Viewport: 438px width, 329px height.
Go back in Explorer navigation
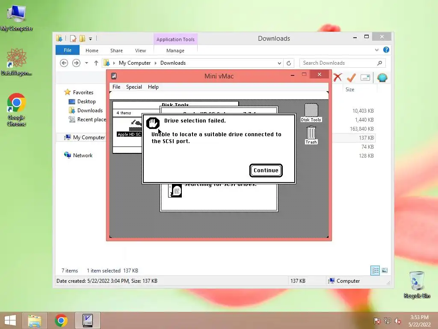(64, 63)
